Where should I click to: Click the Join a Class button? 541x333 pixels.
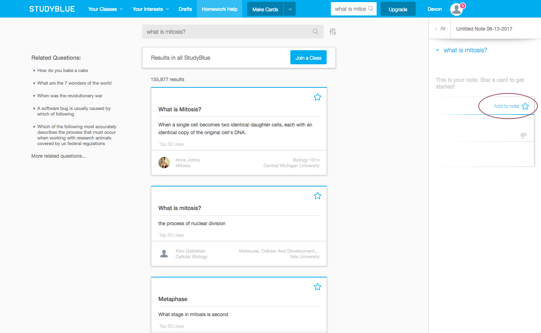[308, 58]
